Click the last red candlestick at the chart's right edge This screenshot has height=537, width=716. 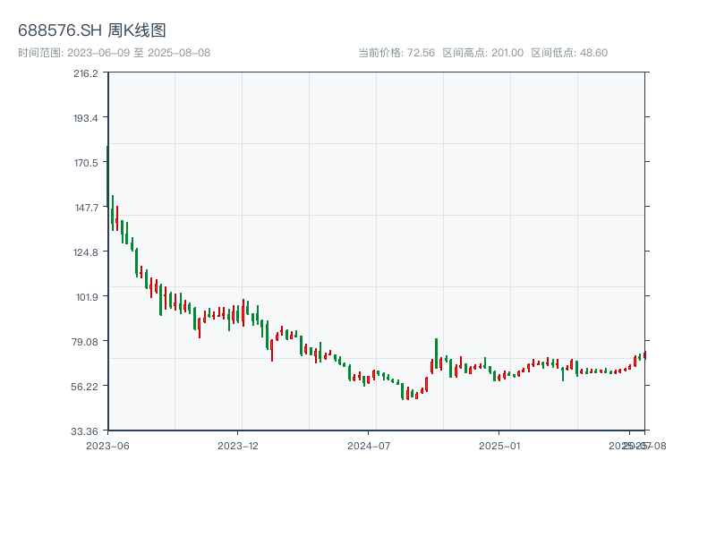pos(645,355)
